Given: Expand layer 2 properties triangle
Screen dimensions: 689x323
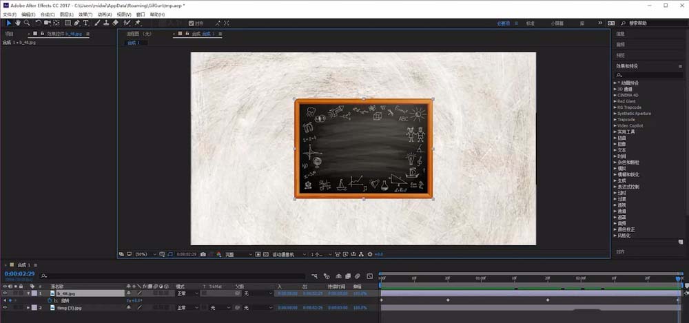Looking at the screenshot, I should click(x=28, y=308).
